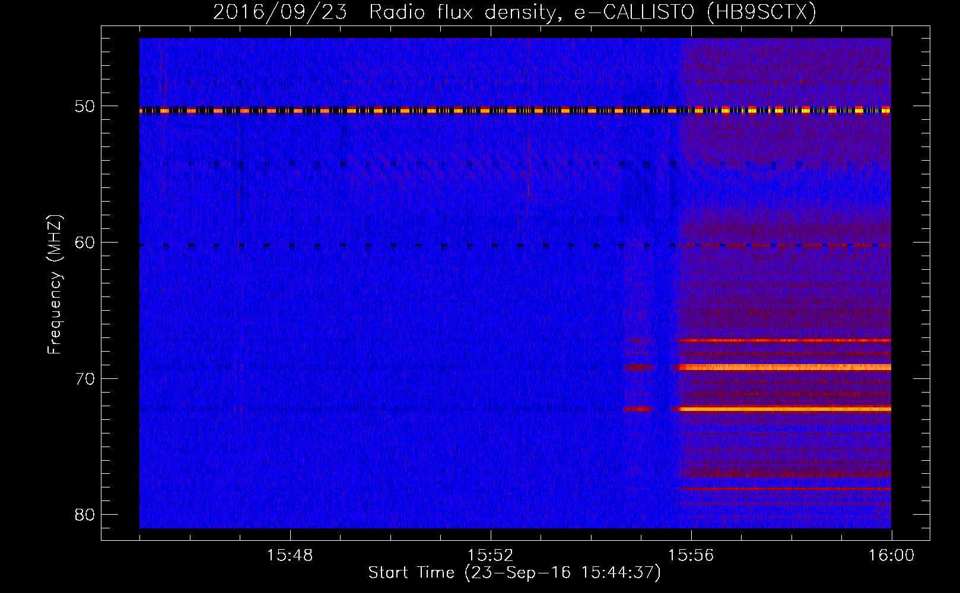This screenshot has height=593, width=960.
Task: Click the frequency tick label '60'
Action: (85, 242)
